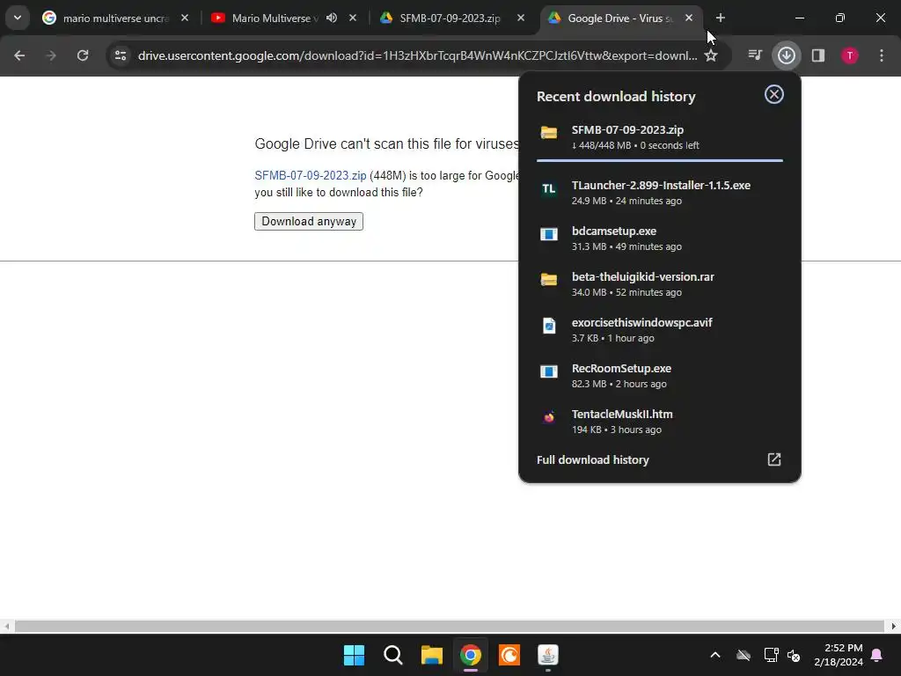
Task: Open the Chrome three-dot menu
Action: tap(882, 55)
